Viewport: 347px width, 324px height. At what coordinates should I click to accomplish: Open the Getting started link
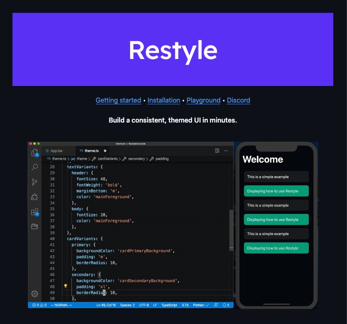(x=118, y=100)
